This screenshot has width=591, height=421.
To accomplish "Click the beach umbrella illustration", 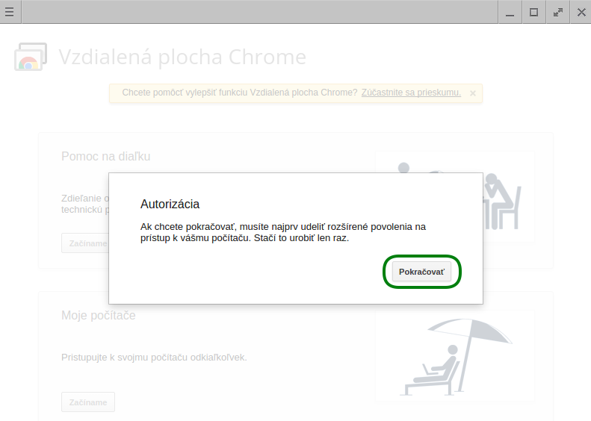I will pyautogui.click(x=455, y=356).
